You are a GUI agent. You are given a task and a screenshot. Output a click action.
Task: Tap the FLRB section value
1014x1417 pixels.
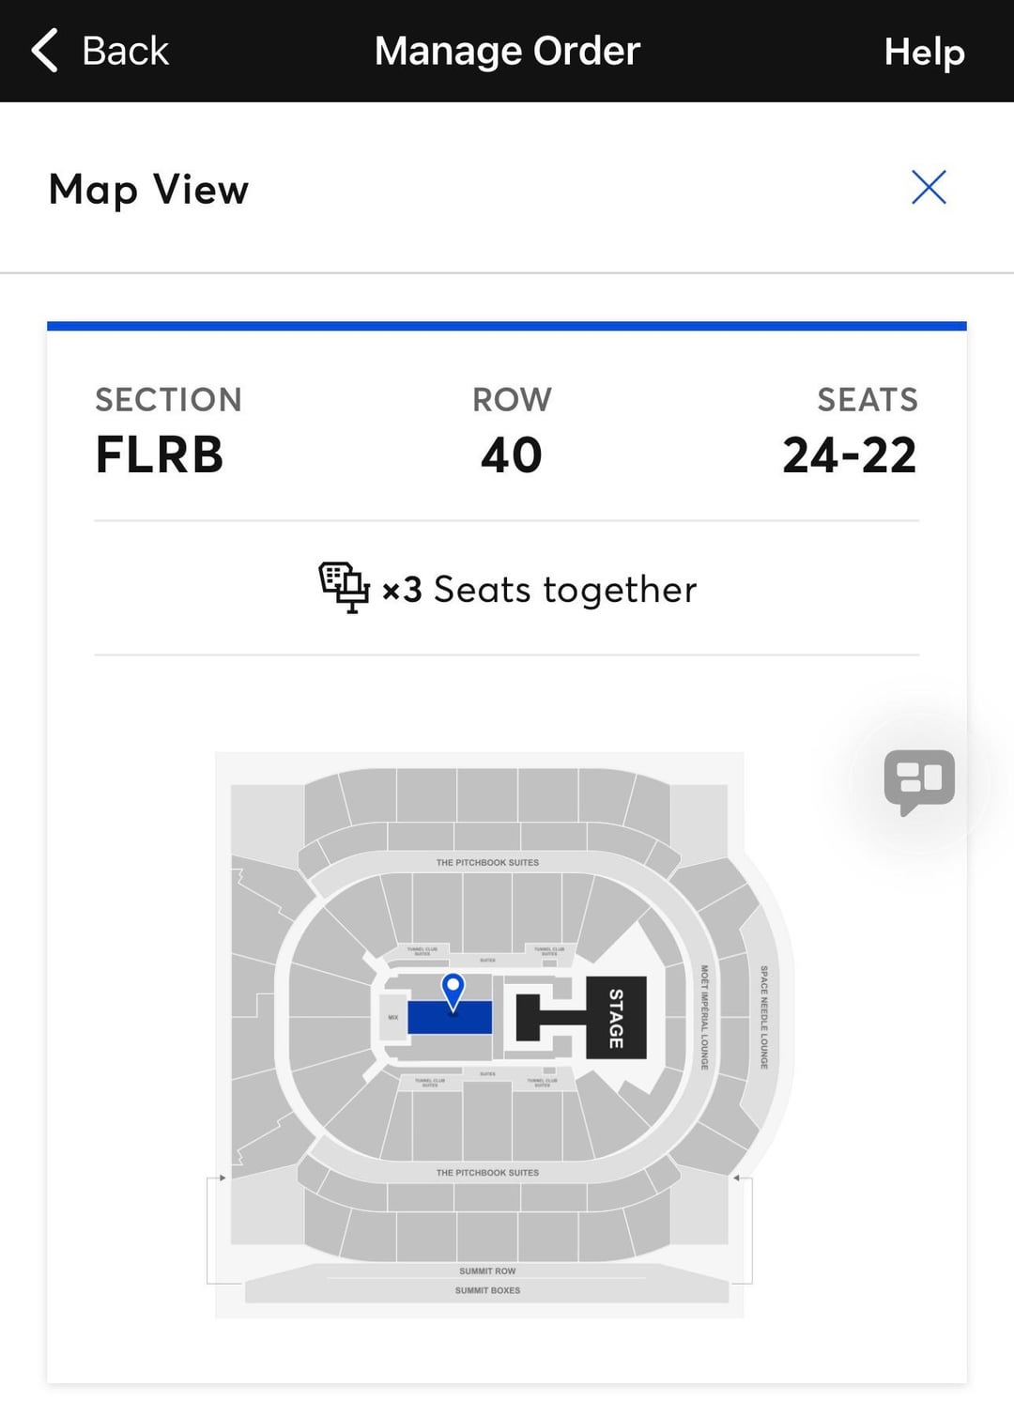pyautogui.click(x=160, y=455)
